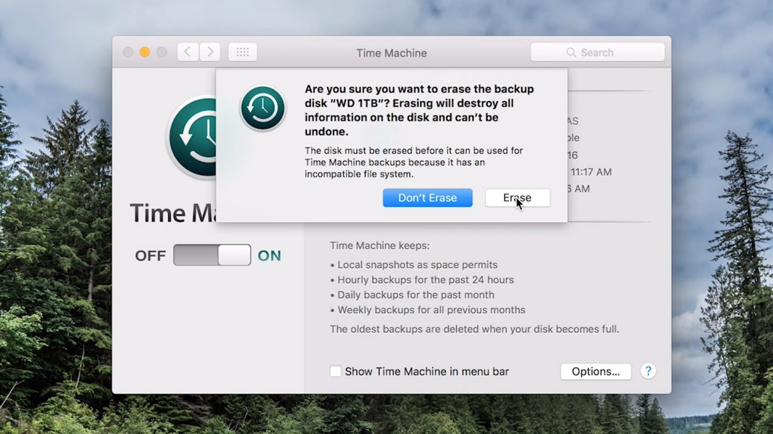Screen dimensions: 773x434
Task: Select 'Daily backups for the past month'
Action: point(416,295)
